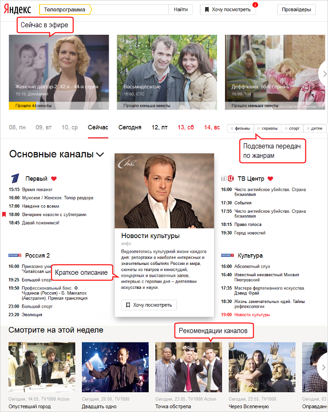328x412 pixels.
Task: Open Наедине со всеми program
Action: [x=40, y=206]
